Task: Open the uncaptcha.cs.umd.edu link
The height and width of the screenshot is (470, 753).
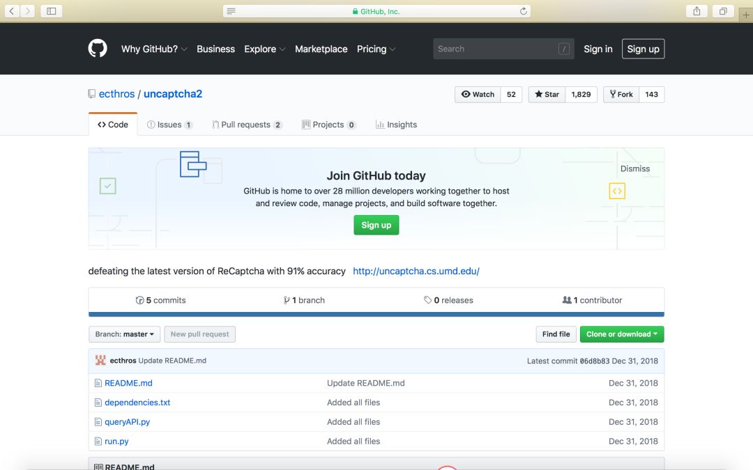Action: (x=416, y=271)
